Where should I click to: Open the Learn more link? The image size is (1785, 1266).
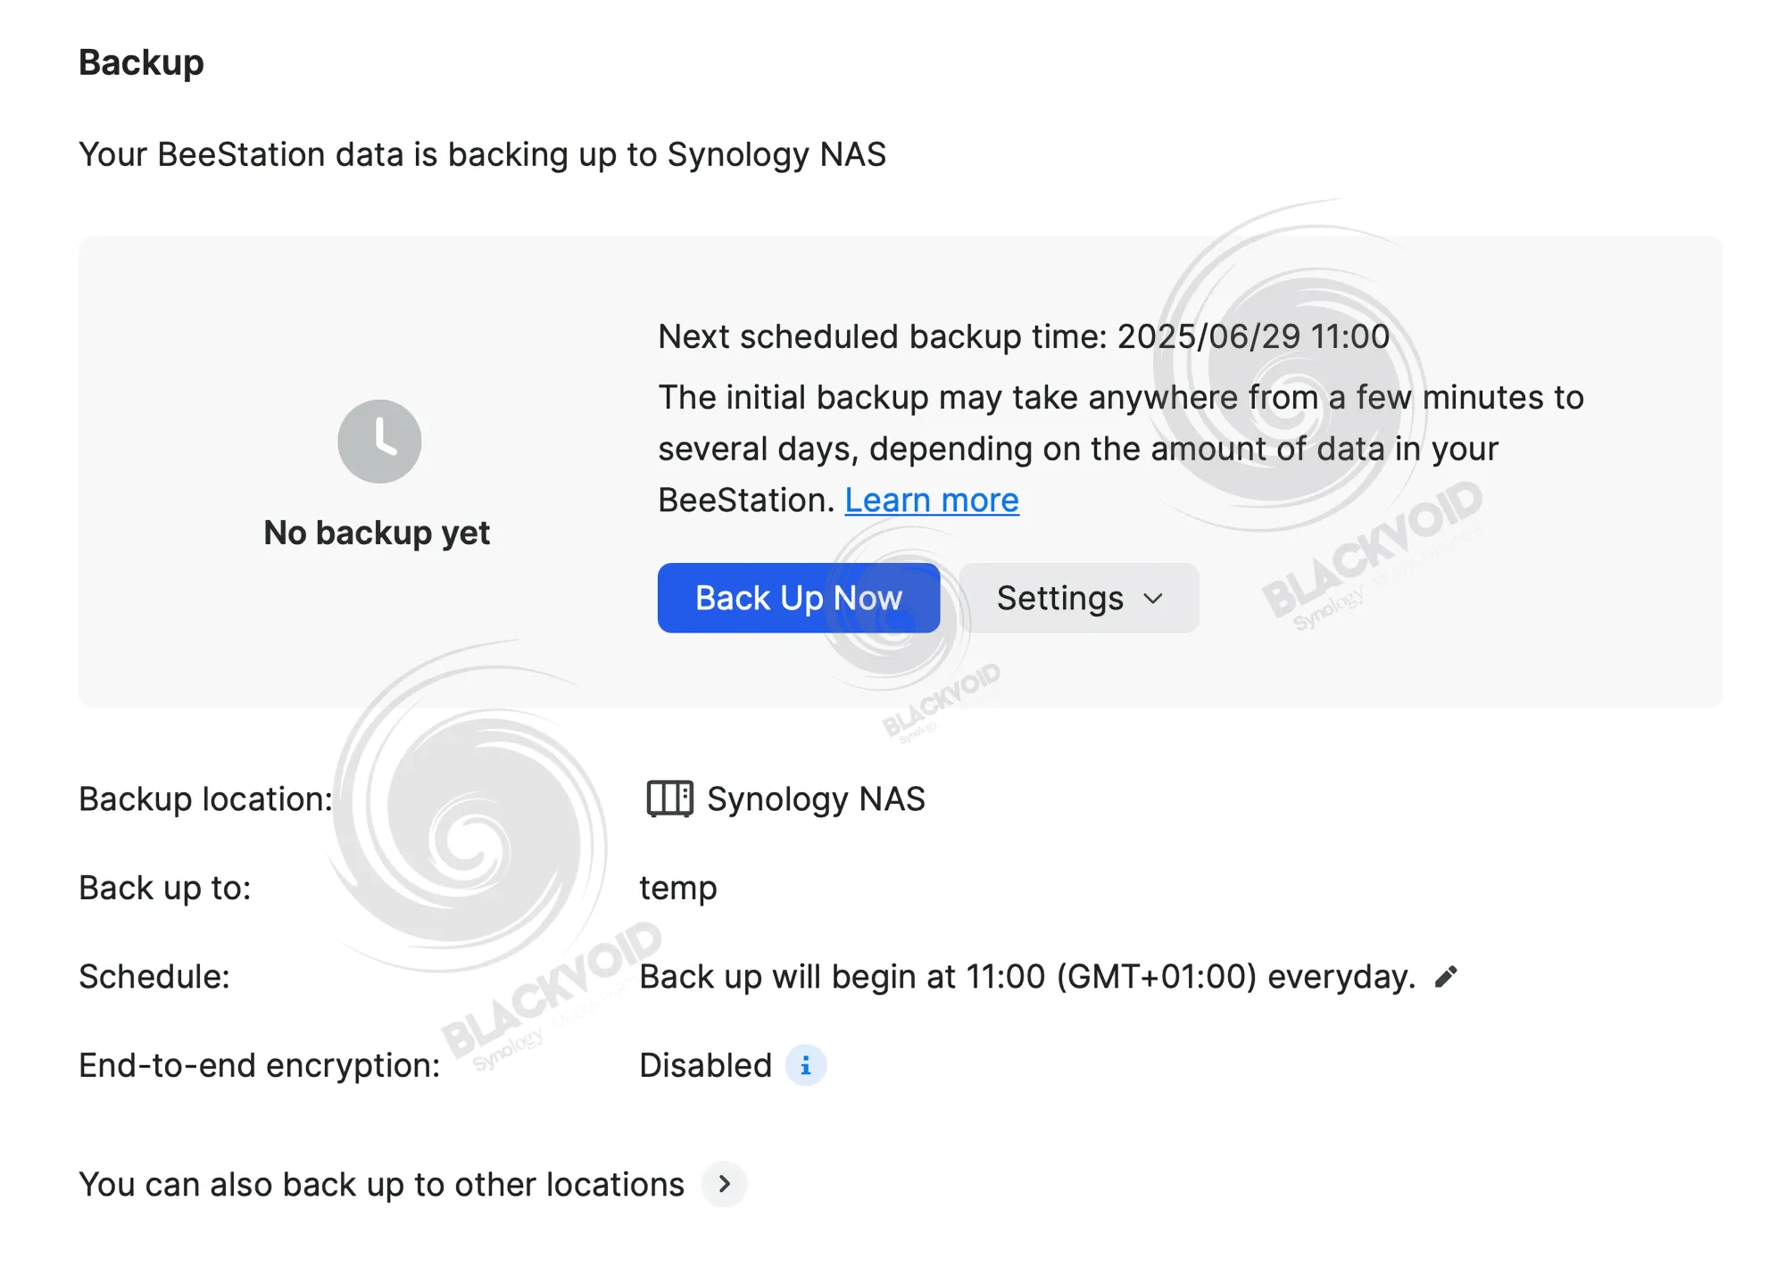pyautogui.click(x=932, y=501)
